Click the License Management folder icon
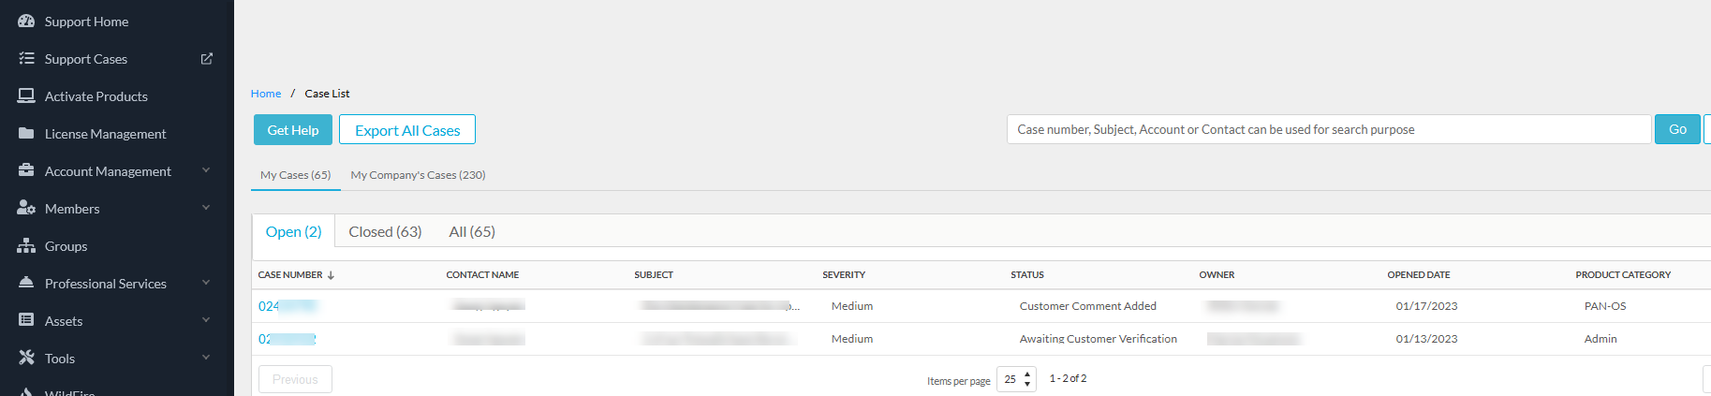This screenshot has width=1711, height=396. [26, 133]
